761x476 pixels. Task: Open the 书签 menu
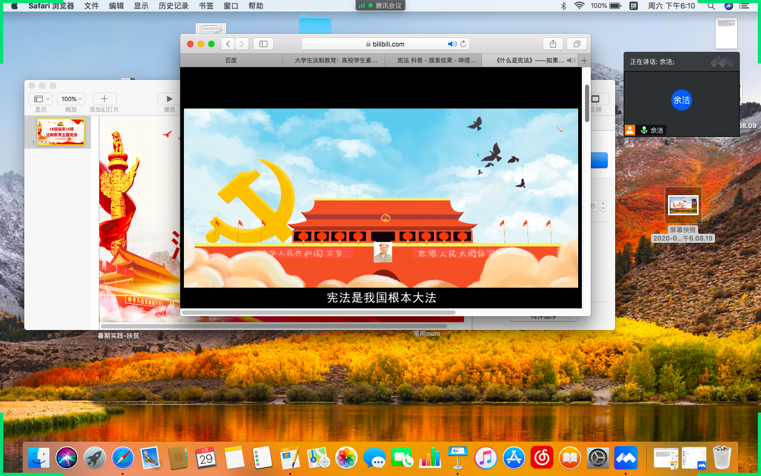coord(206,6)
